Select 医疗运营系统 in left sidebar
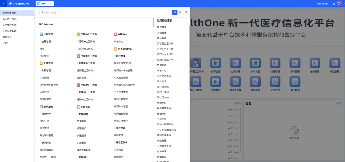 (17, 31)
